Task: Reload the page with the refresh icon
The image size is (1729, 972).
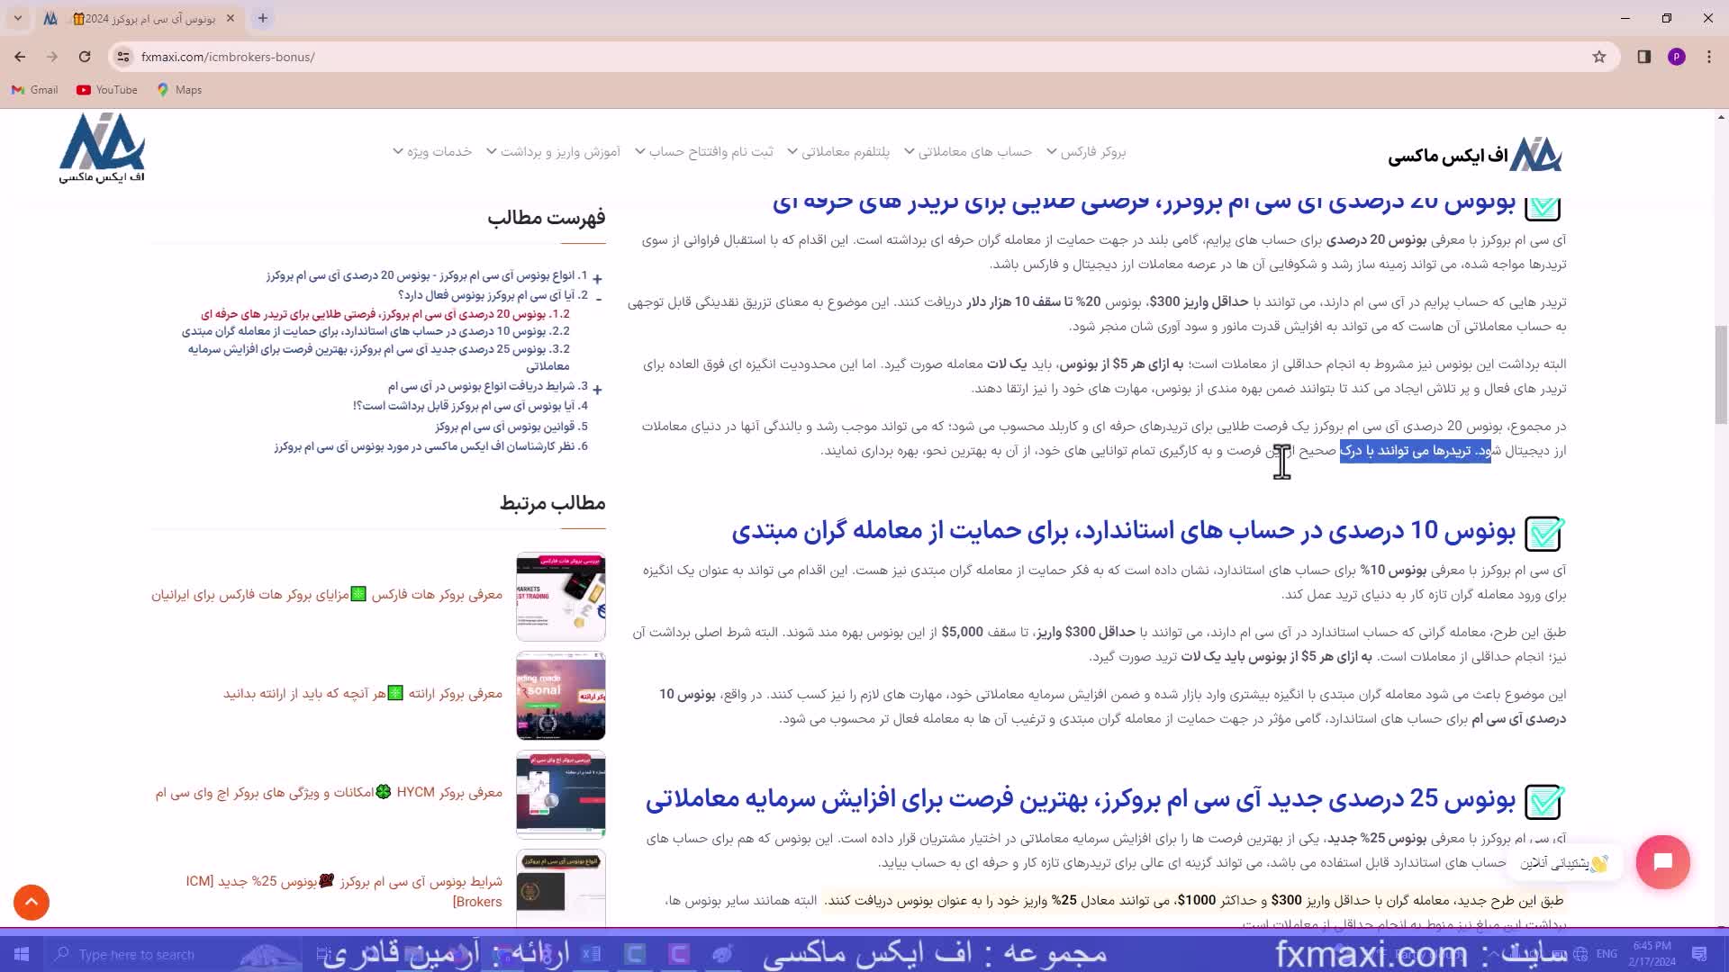Action: (x=85, y=56)
